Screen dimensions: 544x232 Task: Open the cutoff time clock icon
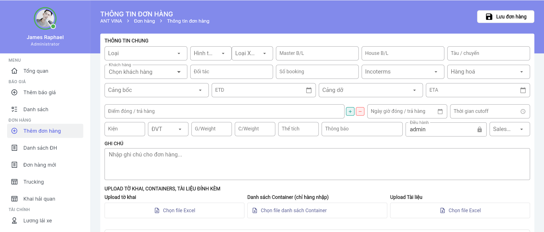point(523,111)
